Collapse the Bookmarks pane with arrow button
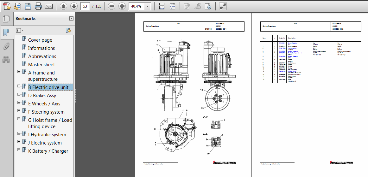Viewport: 368px width, 177px height. click(x=71, y=19)
